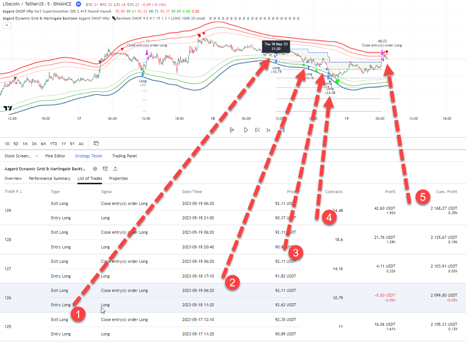The image size is (466, 342).
Task: Click the Thu 18 May '23 date tooltip
Action: pyautogui.click(x=277, y=46)
